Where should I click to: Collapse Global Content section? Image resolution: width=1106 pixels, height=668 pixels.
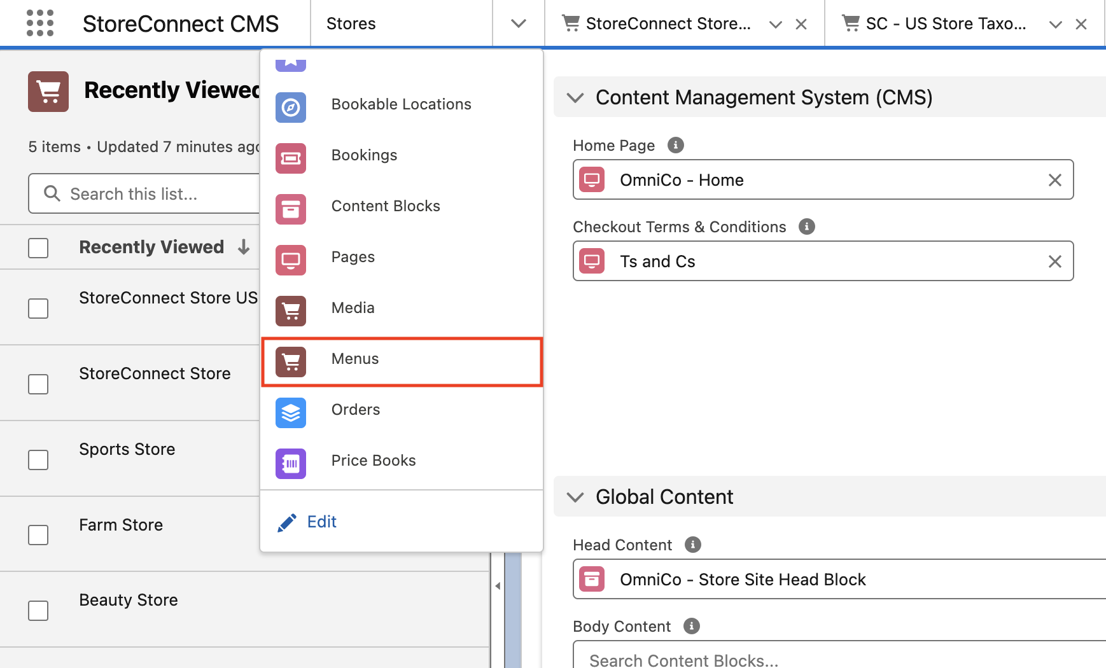(x=575, y=497)
